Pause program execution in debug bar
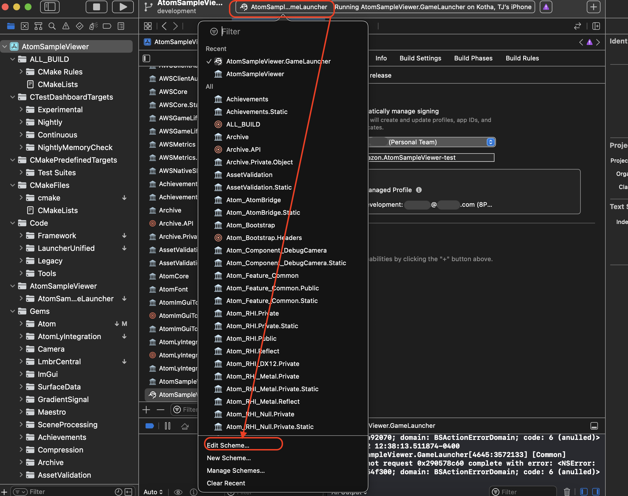Image resolution: width=628 pixels, height=496 pixels. click(168, 426)
